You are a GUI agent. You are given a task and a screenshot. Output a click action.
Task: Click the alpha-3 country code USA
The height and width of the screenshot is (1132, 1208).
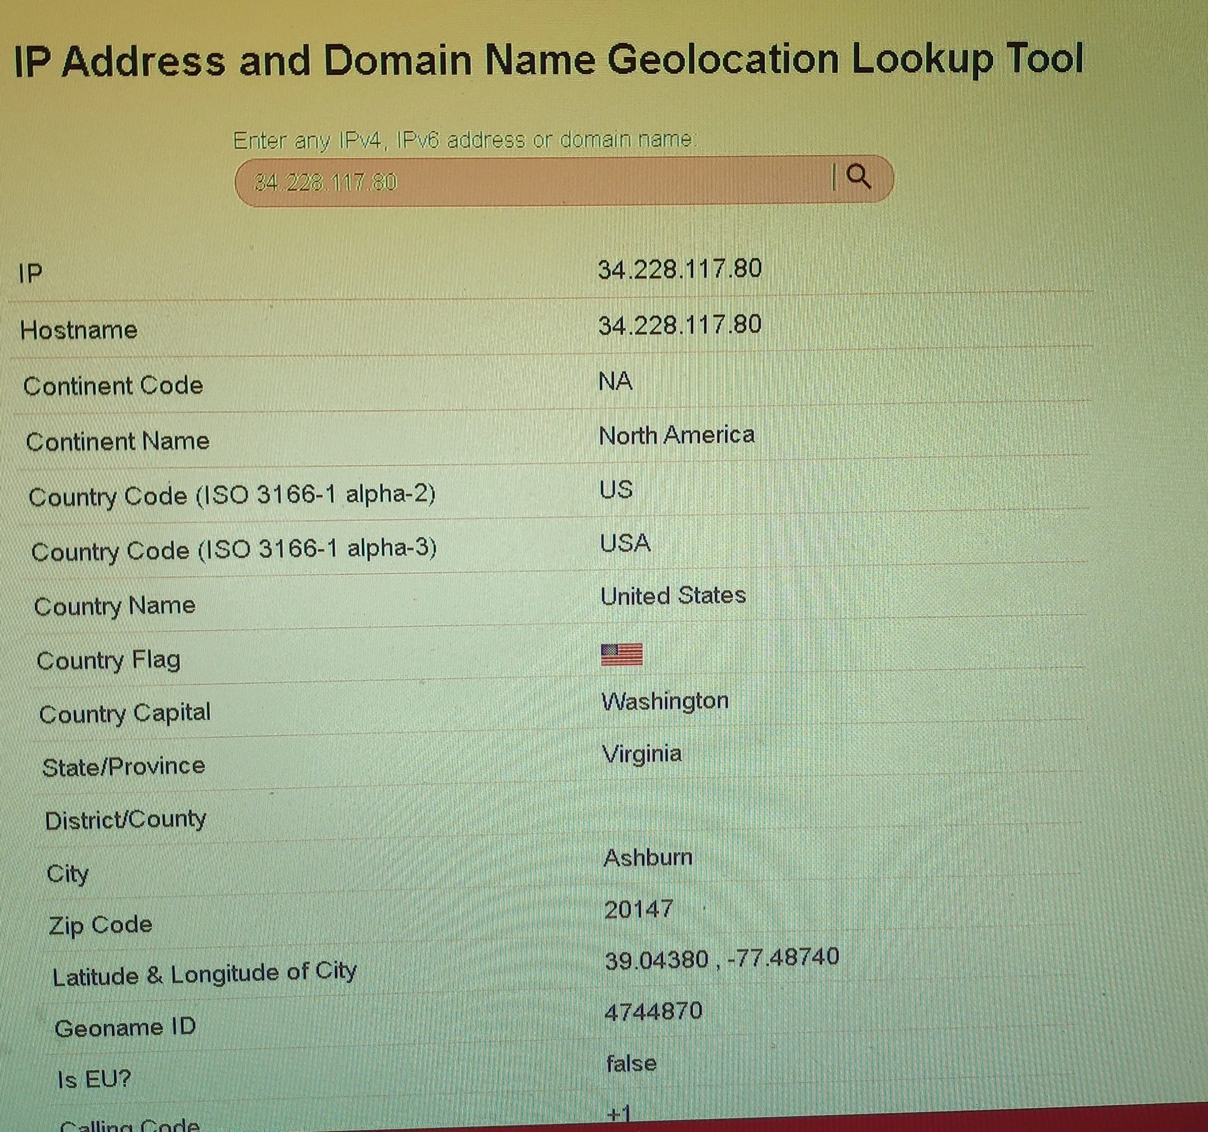coord(625,542)
